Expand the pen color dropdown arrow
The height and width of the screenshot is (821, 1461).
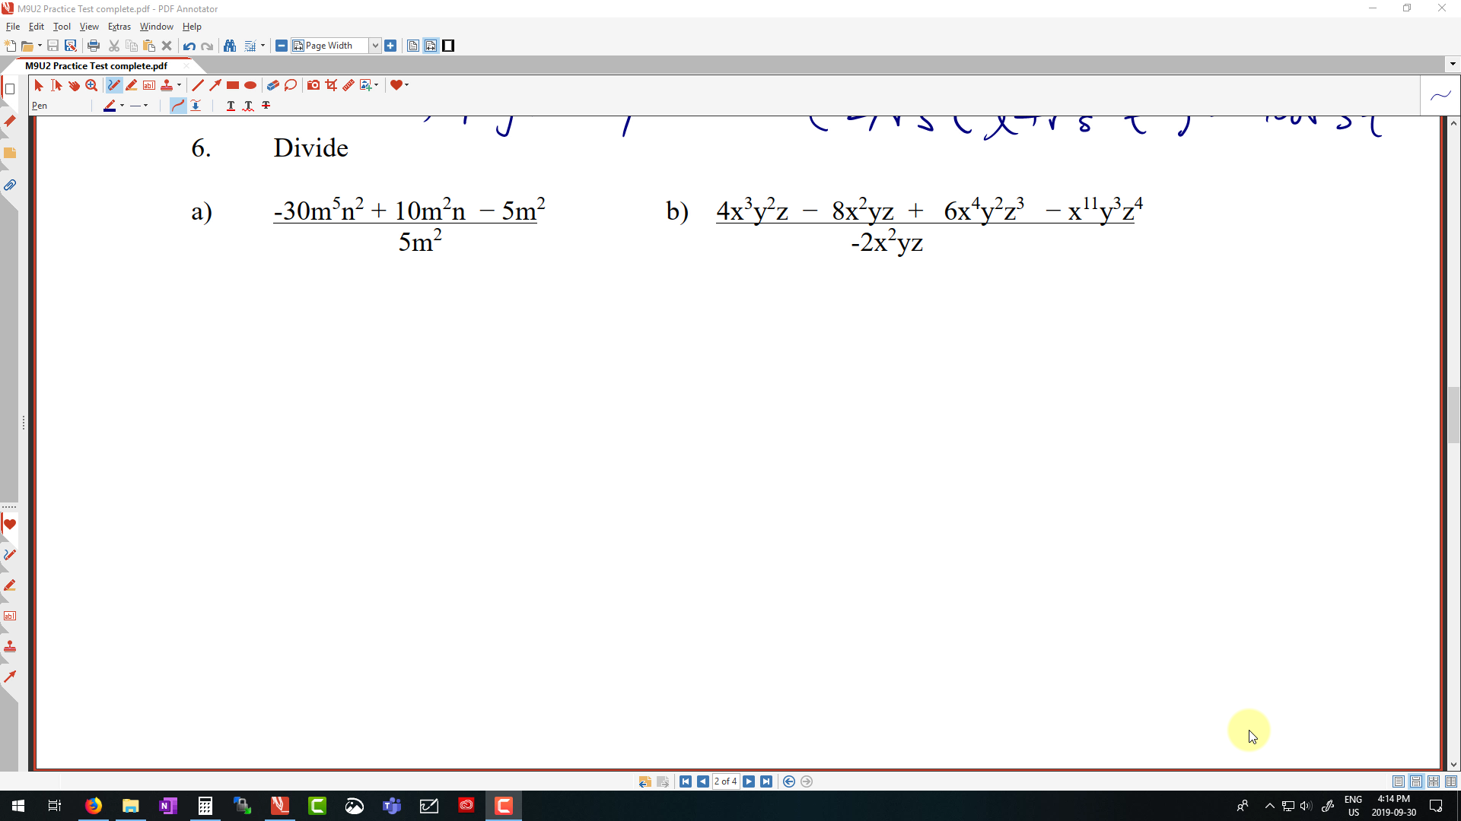[122, 106]
